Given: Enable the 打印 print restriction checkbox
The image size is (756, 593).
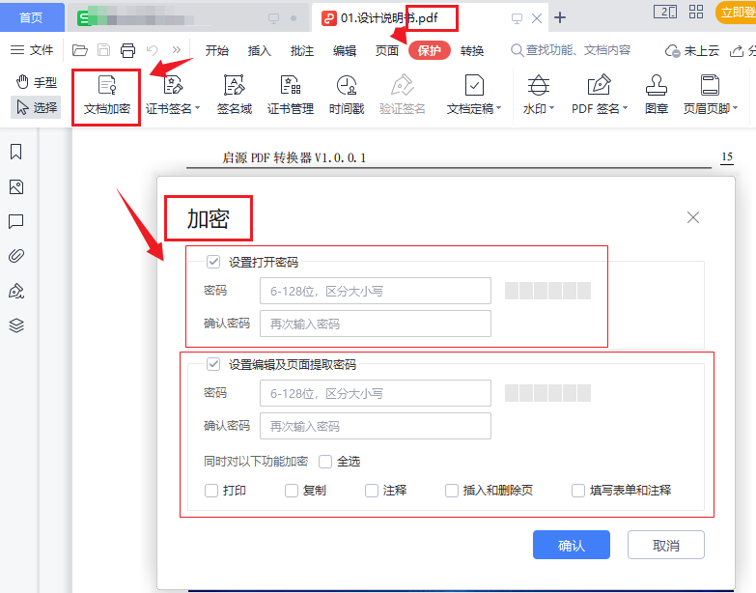Looking at the screenshot, I should click(x=211, y=491).
